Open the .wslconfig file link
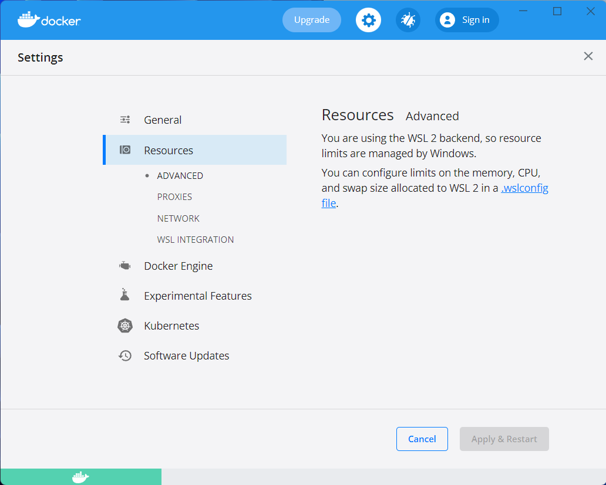This screenshot has height=485, width=606. pyautogui.click(x=524, y=188)
